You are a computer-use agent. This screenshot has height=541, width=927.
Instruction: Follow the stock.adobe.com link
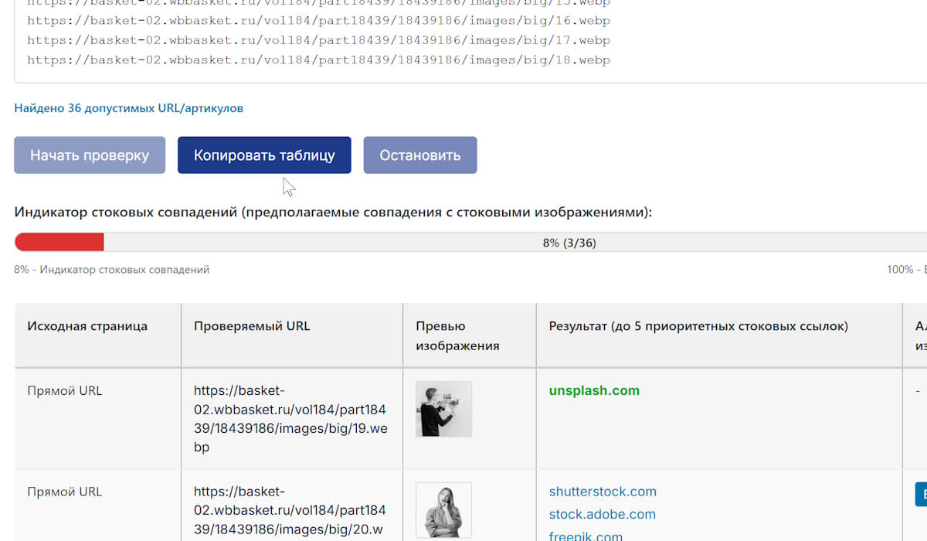coord(602,514)
